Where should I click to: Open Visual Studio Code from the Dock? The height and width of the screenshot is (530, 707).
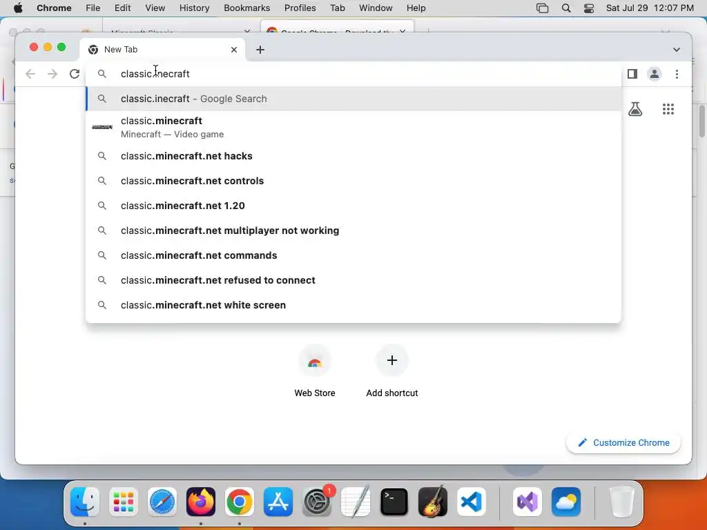472,502
